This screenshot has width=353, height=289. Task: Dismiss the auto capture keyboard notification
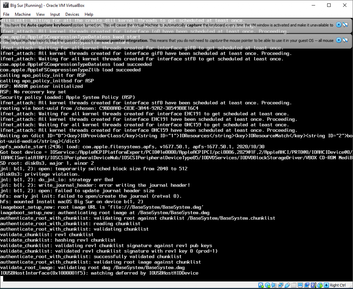coord(338,25)
